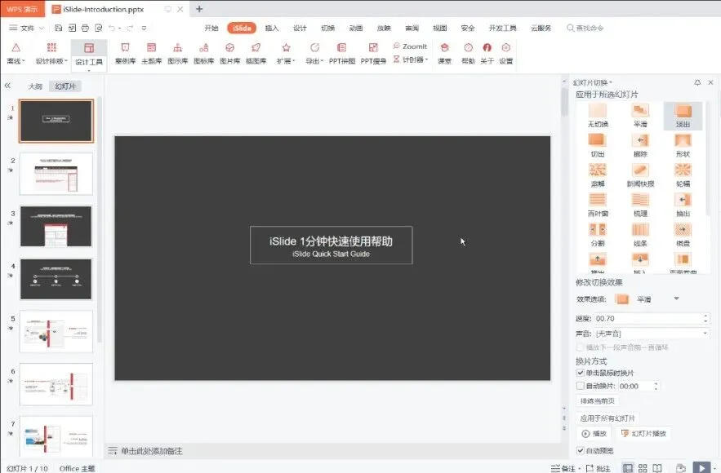Switch to reading view icon
This screenshot has width=721, height=473.
(x=657, y=468)
